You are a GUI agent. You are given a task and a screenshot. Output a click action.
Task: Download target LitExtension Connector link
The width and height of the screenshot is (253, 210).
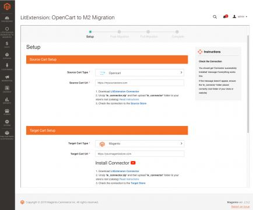coord(125,171)
